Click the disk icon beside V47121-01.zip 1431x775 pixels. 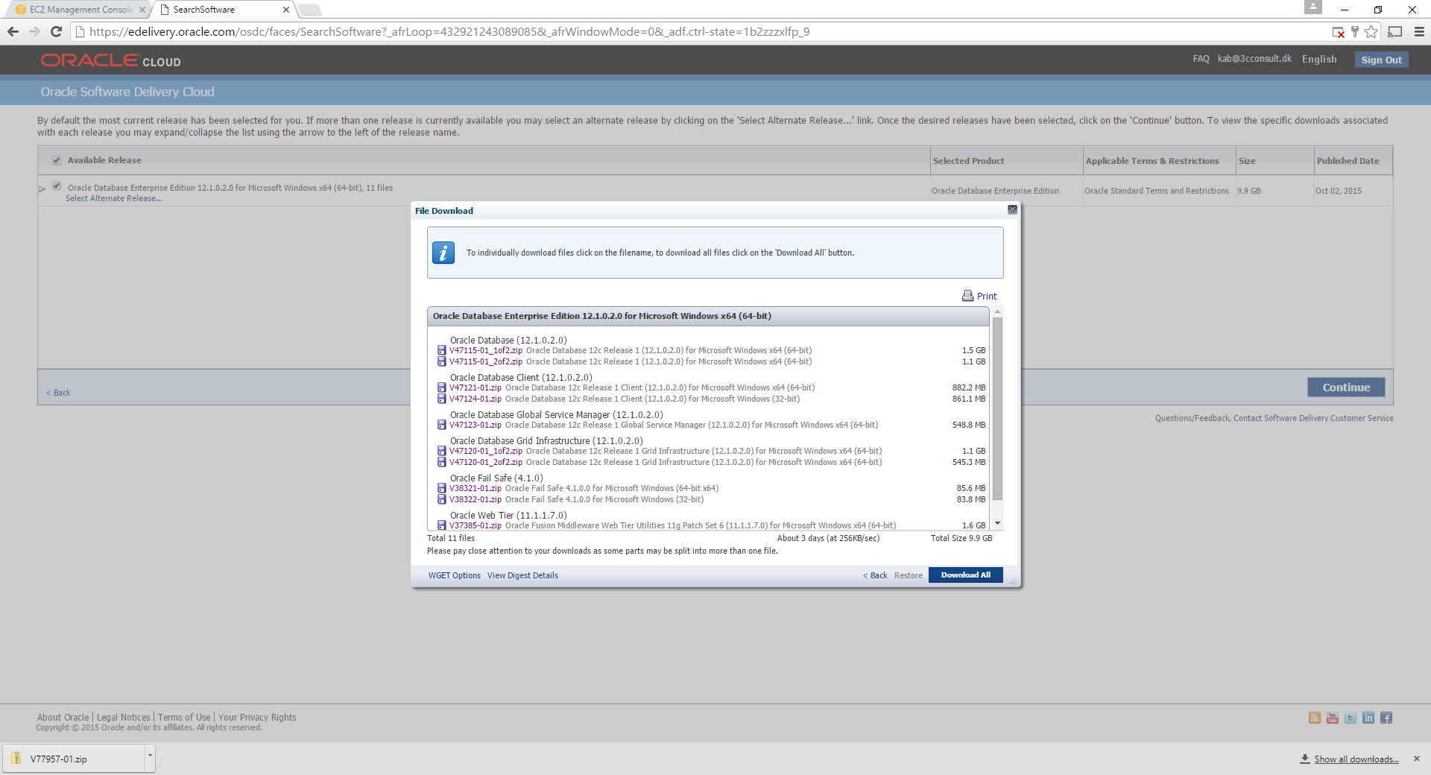click(441, 387)
